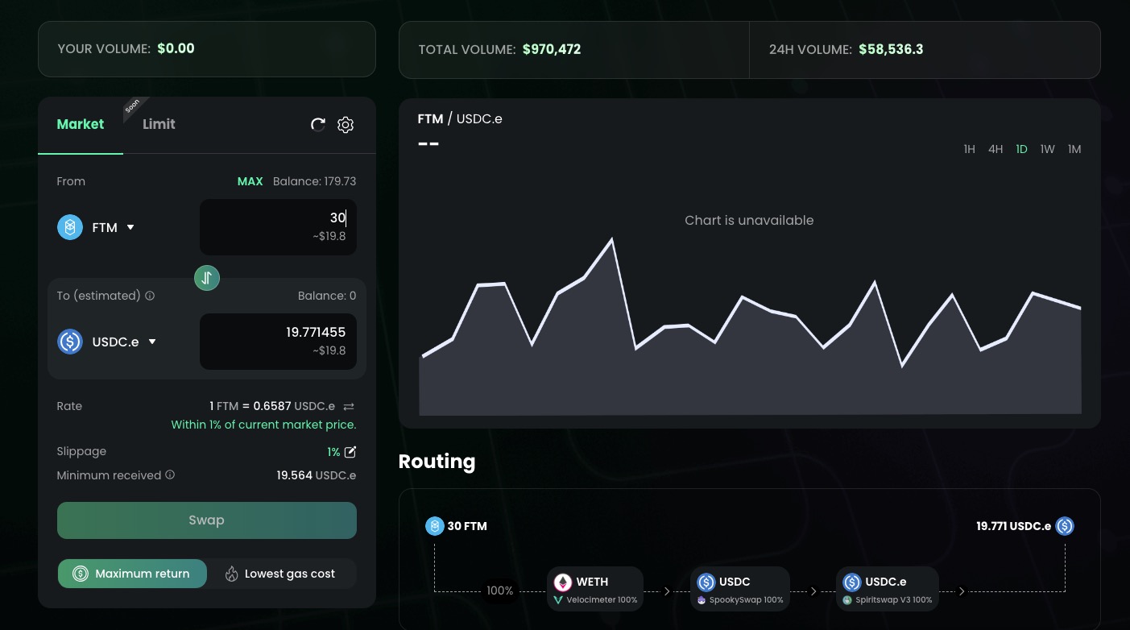This screenshot has height=630, width=1130.
Task: Switch chart to 1W timeframe
Action: 1047,149
